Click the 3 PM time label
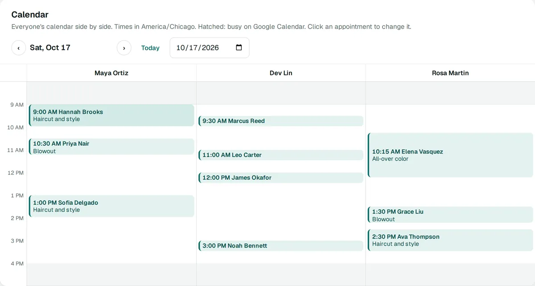The image size is (535, 286). [x=17, y=241]
